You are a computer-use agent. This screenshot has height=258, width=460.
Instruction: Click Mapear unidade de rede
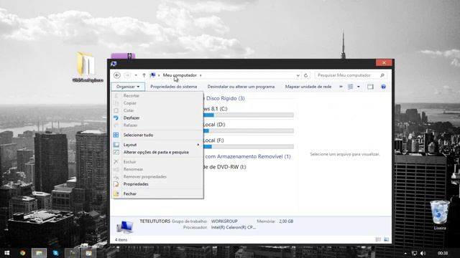[308, 87]
